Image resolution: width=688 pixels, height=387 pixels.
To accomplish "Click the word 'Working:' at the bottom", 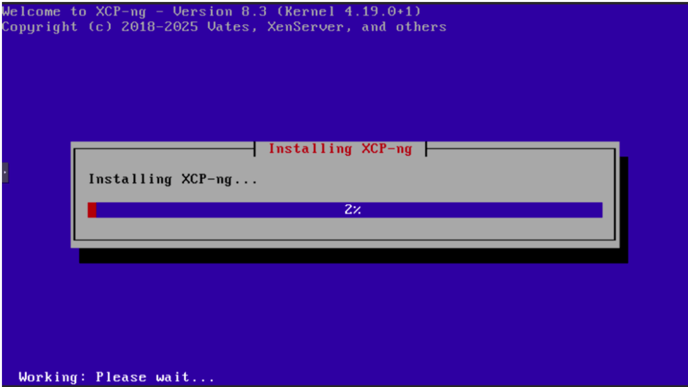I will (x=52, y=377).
